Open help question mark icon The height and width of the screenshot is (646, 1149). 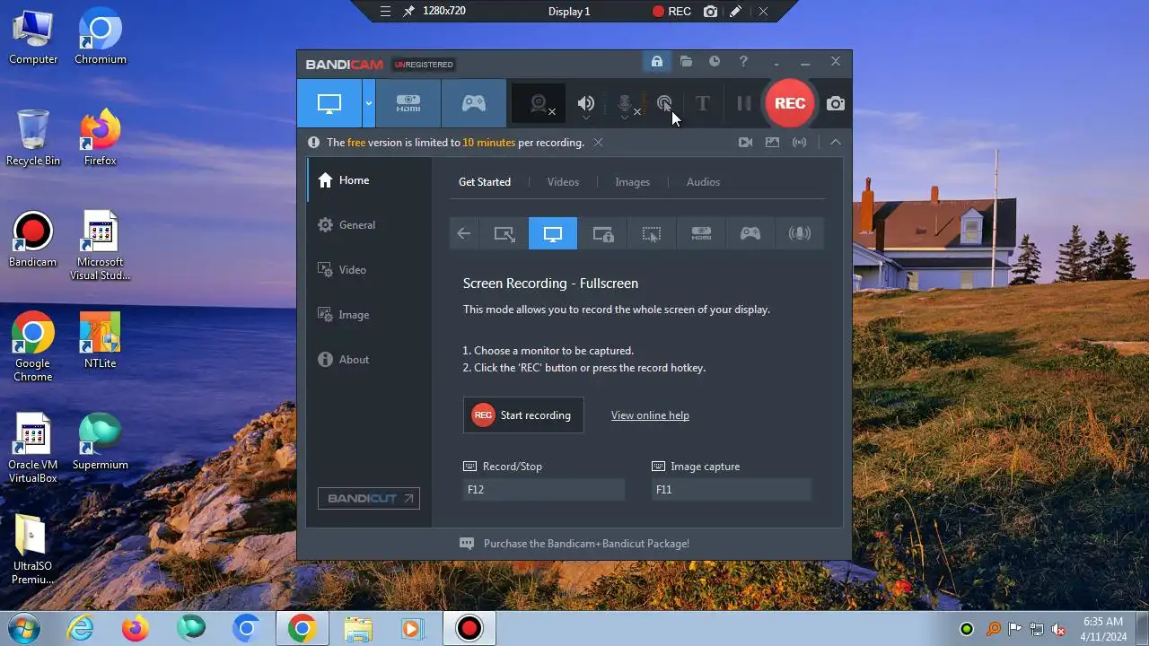click(x=743, y=62)
